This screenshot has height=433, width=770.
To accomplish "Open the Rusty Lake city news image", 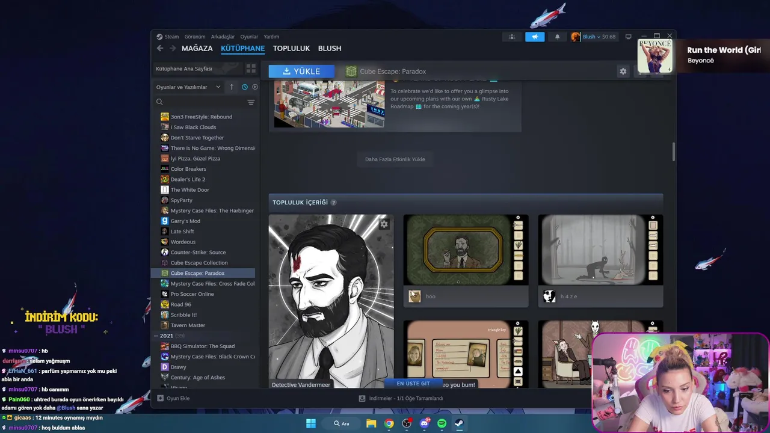I will pyautogui.click(x=329, y=104).
